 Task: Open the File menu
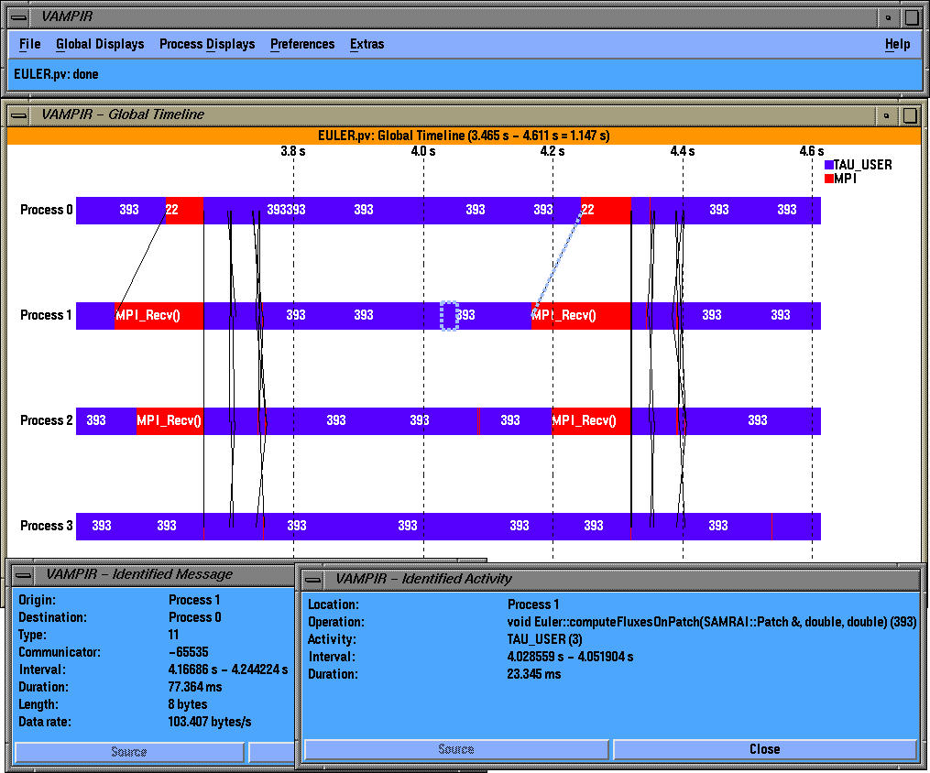(29, 44)
